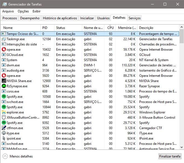
Task: Click the dwm.exe process icon
Action: (4, 65)
